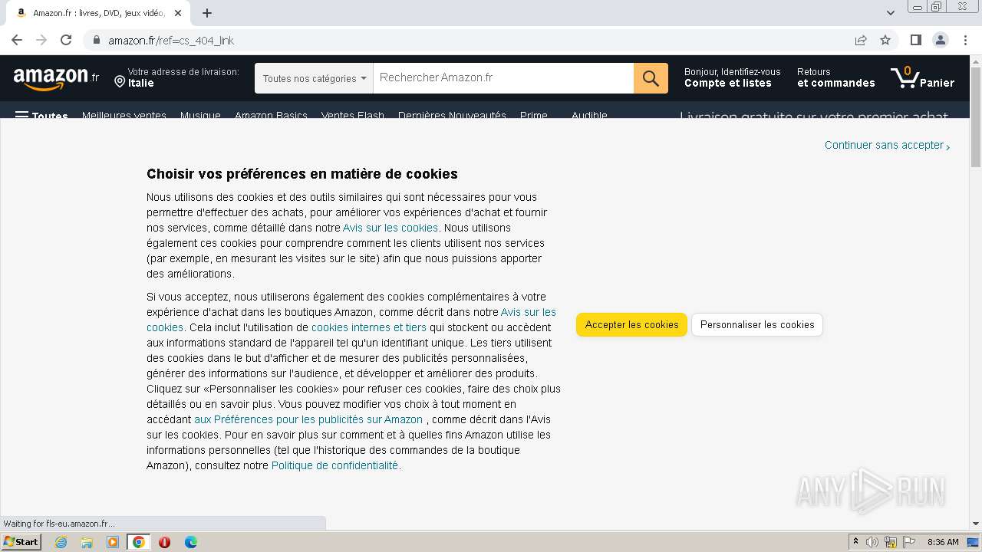Open Microsoft Edge from taskbar

point(190,542)
